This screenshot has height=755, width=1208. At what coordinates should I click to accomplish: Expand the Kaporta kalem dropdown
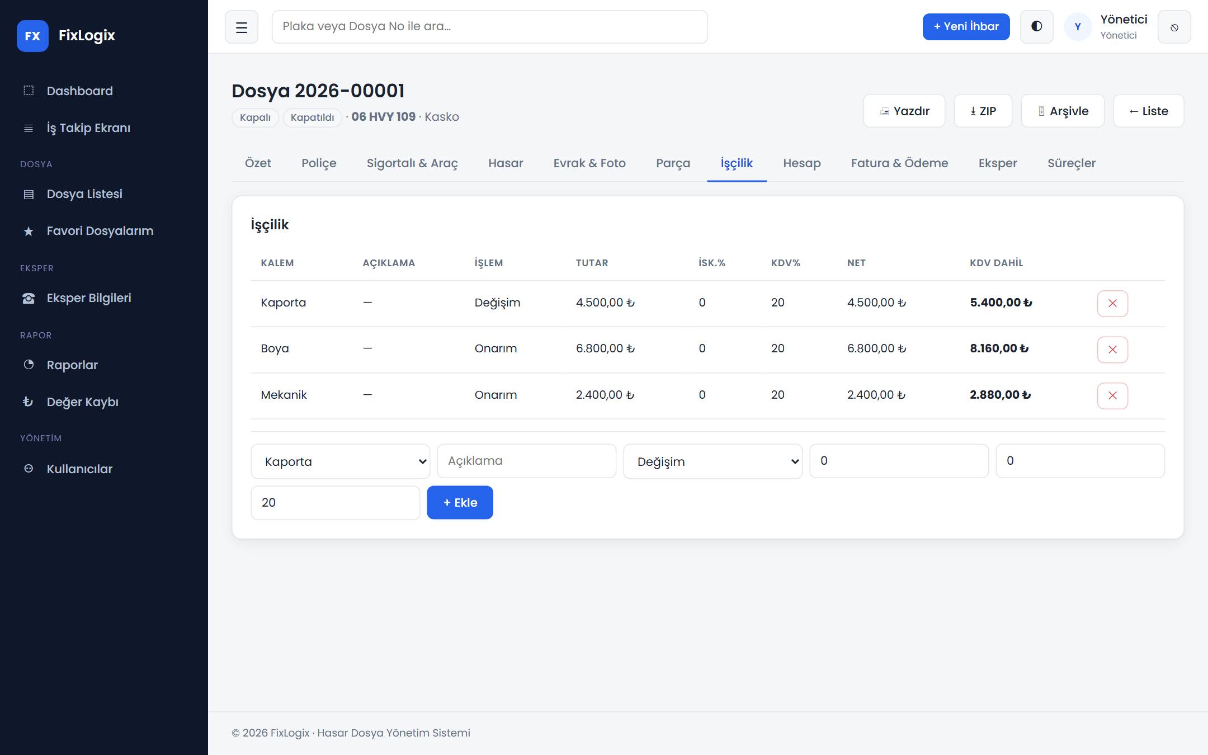[341, 461]
